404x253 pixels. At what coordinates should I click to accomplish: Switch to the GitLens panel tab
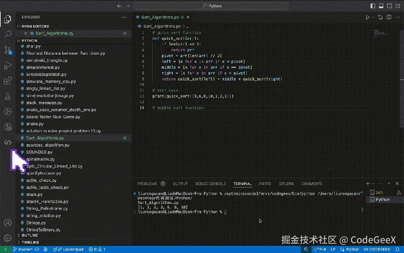click(x=286, y=184)
